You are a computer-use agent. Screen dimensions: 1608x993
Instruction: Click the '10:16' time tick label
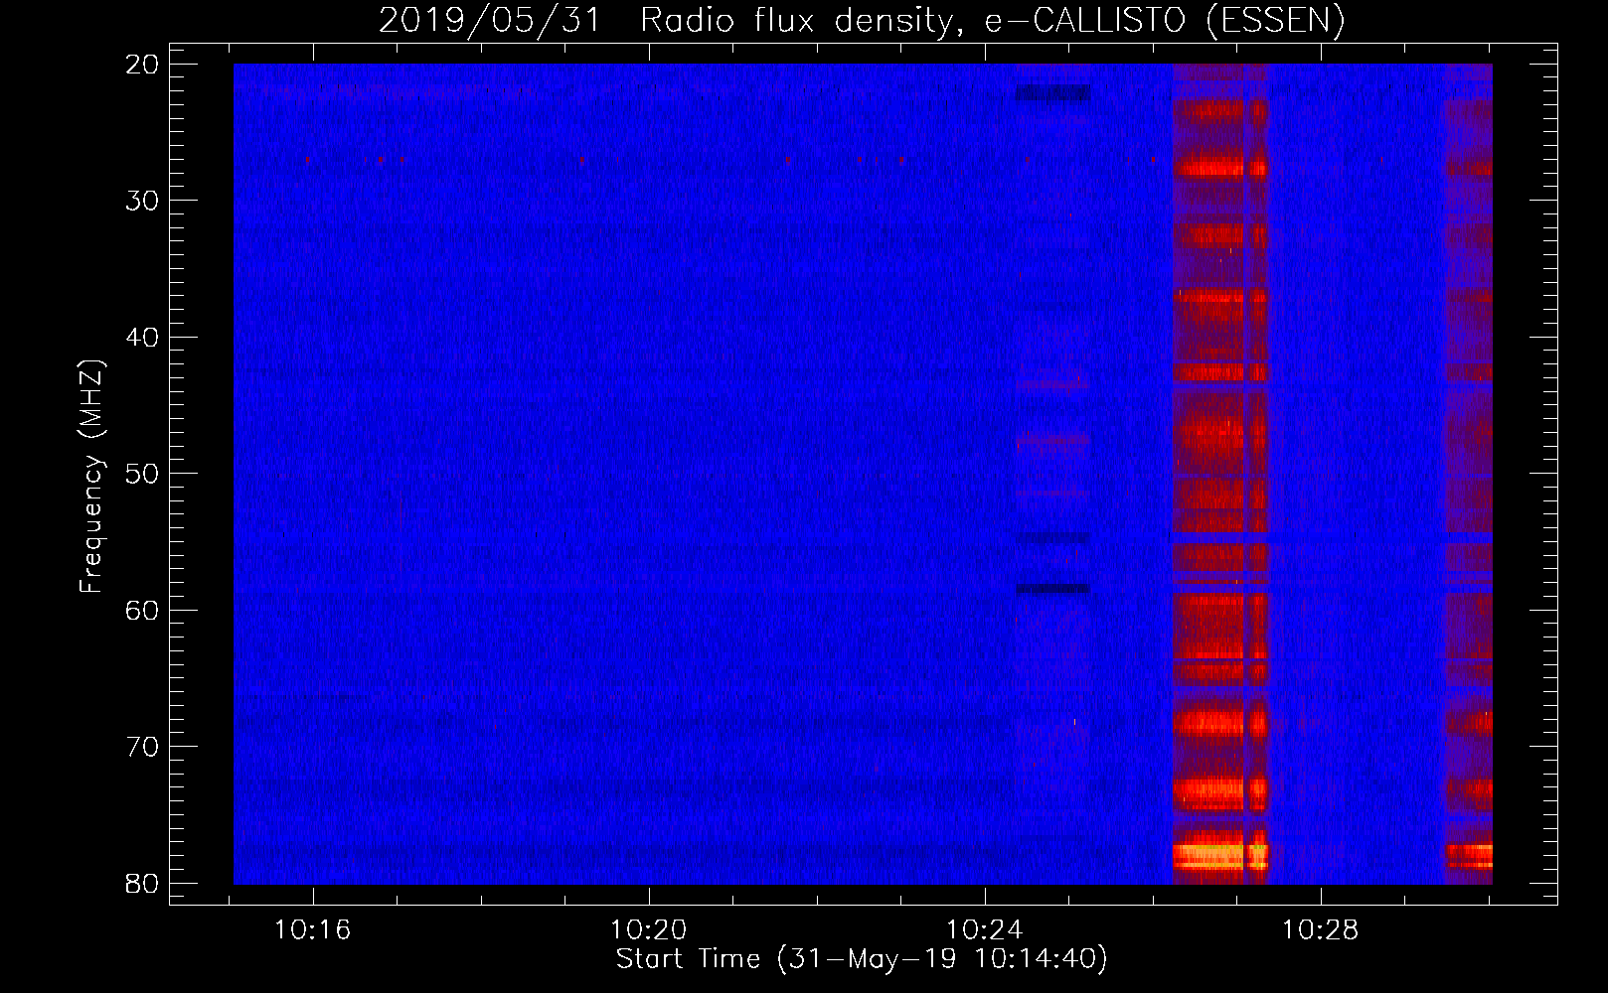pyautogui.click(x=313, y=930)
